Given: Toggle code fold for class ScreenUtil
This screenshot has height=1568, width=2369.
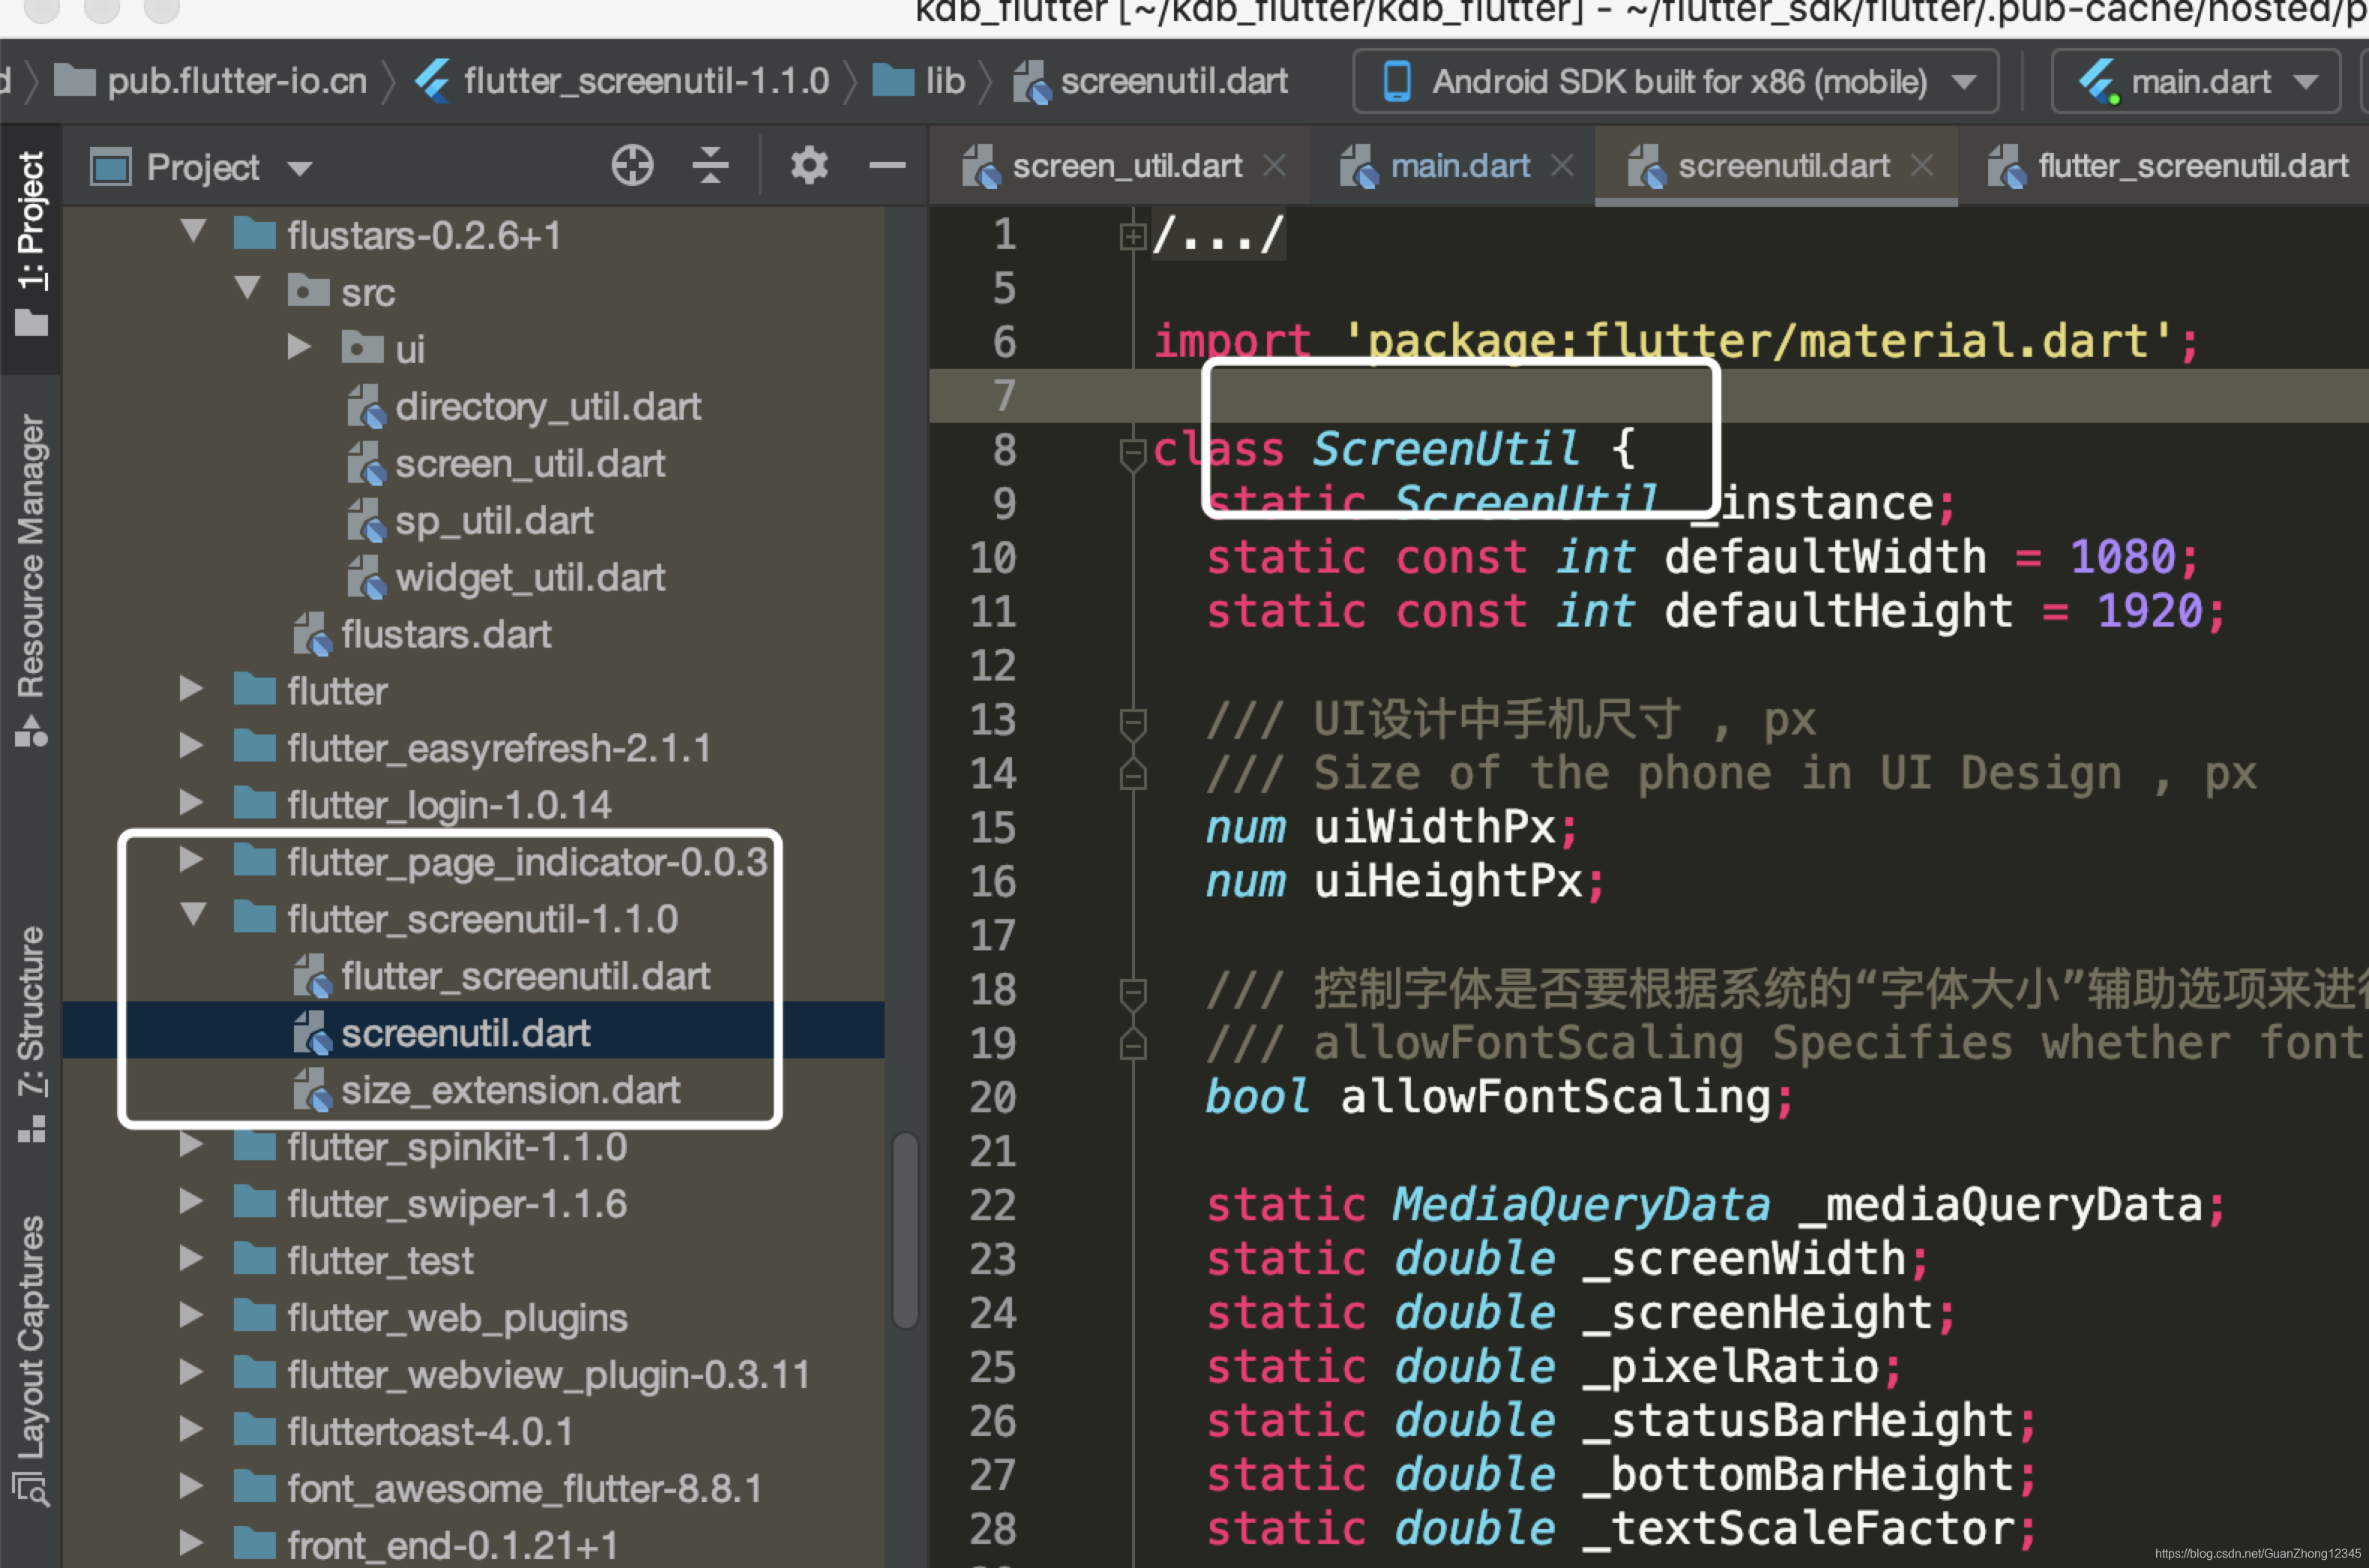Looking at the screenshot, I should click(x=1132, y=452).
